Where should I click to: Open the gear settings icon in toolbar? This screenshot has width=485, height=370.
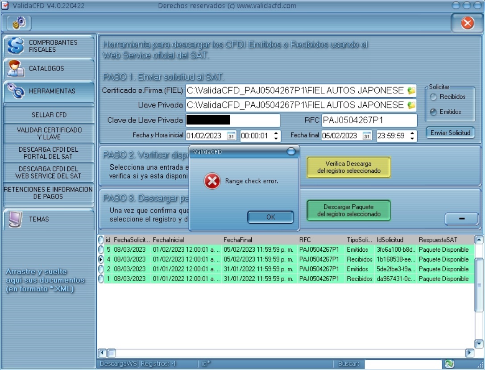pyautogui.click(x=19, y=23)
